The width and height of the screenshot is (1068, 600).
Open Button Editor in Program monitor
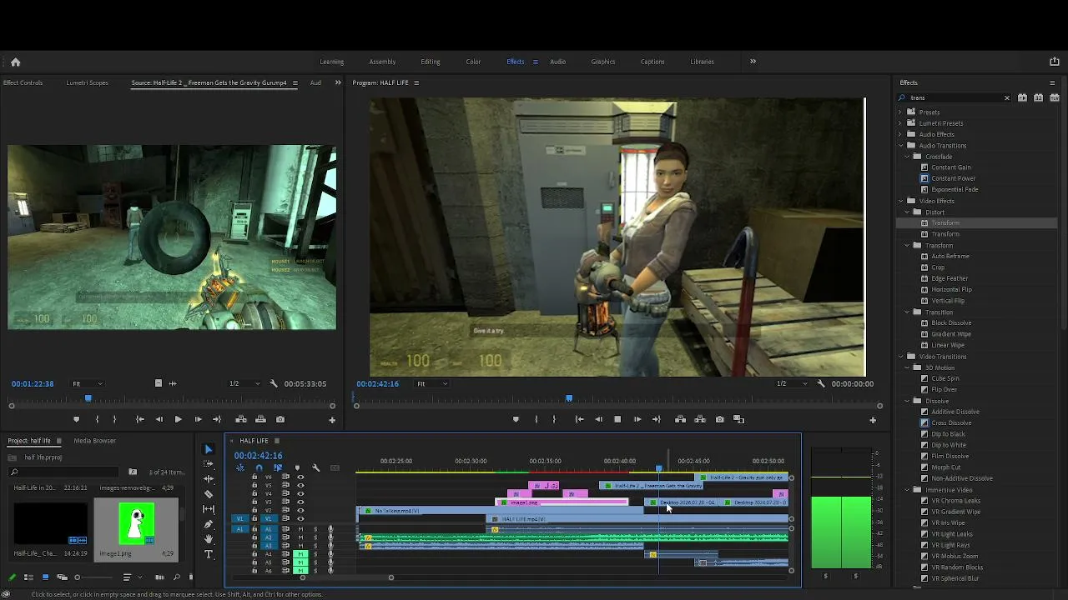coord(873,420)
